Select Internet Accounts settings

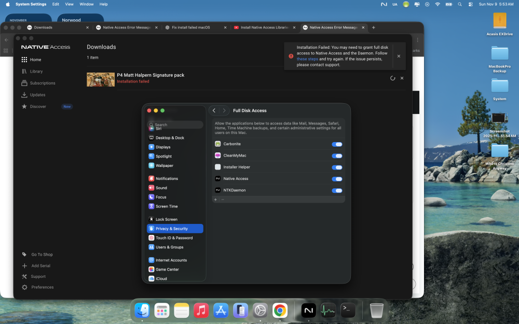175,260
